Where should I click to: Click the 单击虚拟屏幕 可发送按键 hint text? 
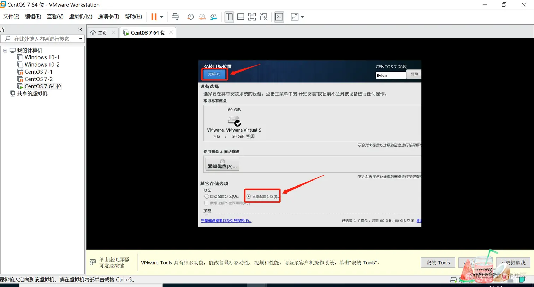coord(114,262)
